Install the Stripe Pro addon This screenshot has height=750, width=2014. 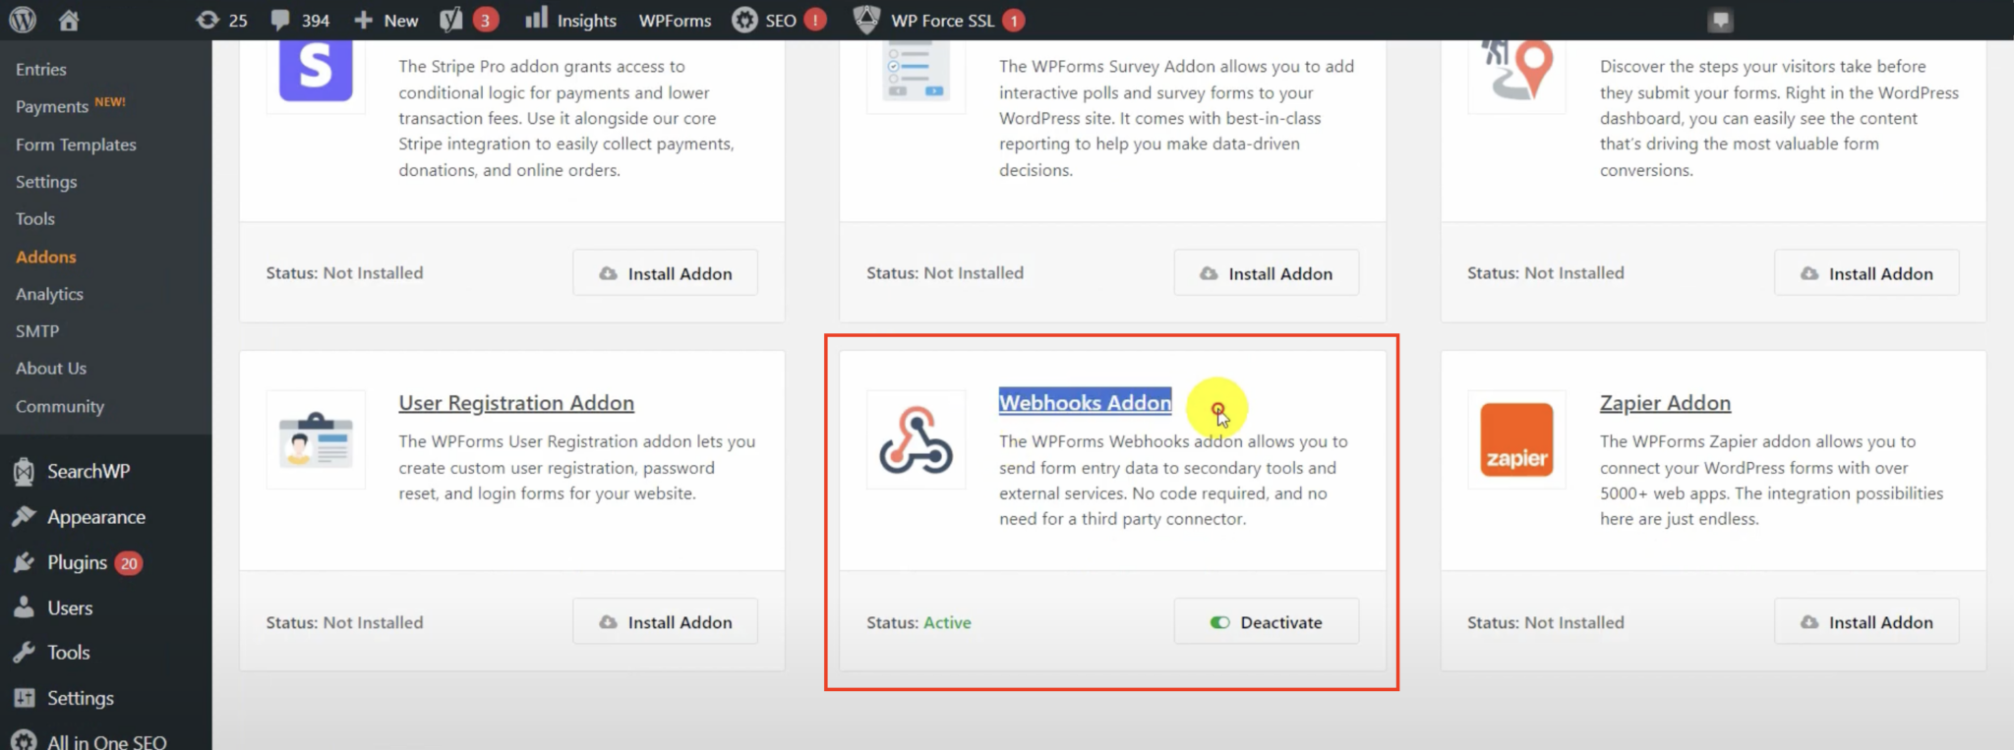(666, 273)
